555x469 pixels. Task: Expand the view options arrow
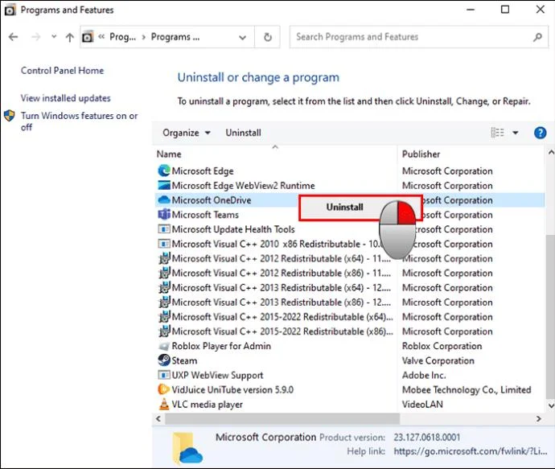(516, 133)
